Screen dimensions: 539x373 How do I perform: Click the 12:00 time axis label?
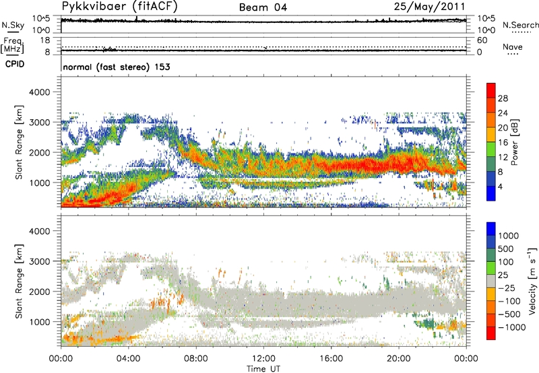pyautogui.click(x=263, y=359)
